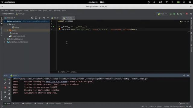
Task: Open the main run configuration dropdown
Action: [x=162, y=14]
